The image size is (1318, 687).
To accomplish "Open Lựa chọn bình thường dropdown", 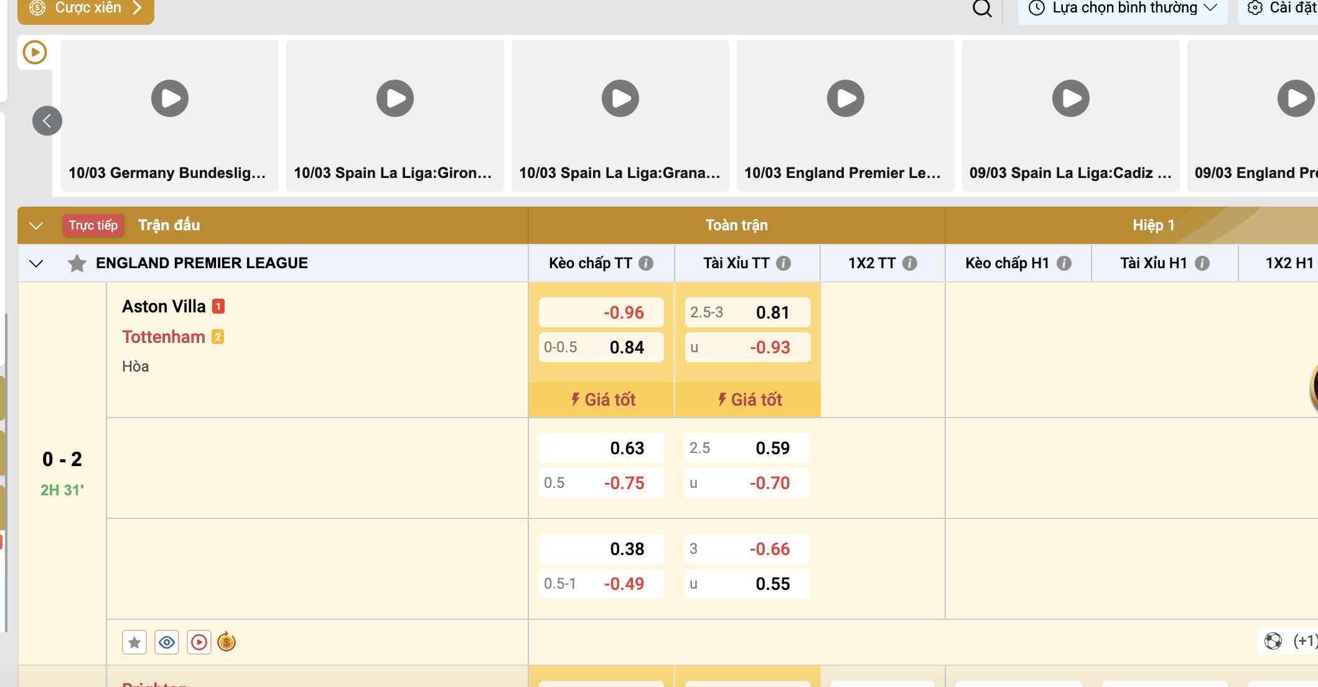I will click(1123, 9).
